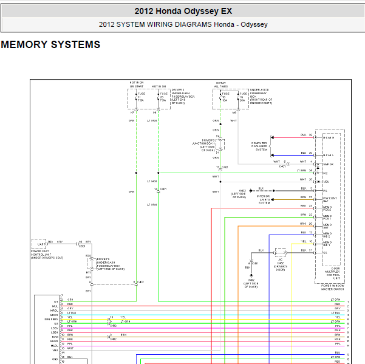
Task: Click the "P/W CONT ILL+" terminal label
Action: (x=330, y=199)
